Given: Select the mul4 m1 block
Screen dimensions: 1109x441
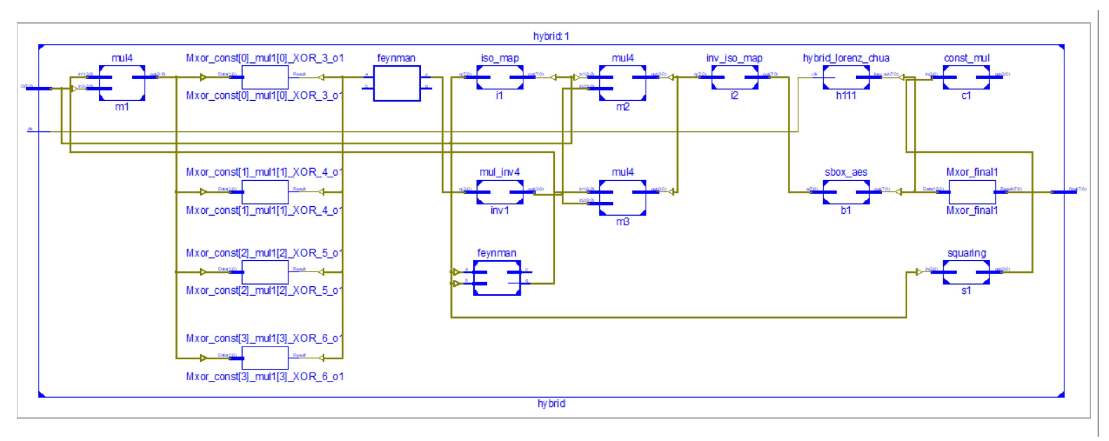Looking at the screenshot, I should [122, 83].
